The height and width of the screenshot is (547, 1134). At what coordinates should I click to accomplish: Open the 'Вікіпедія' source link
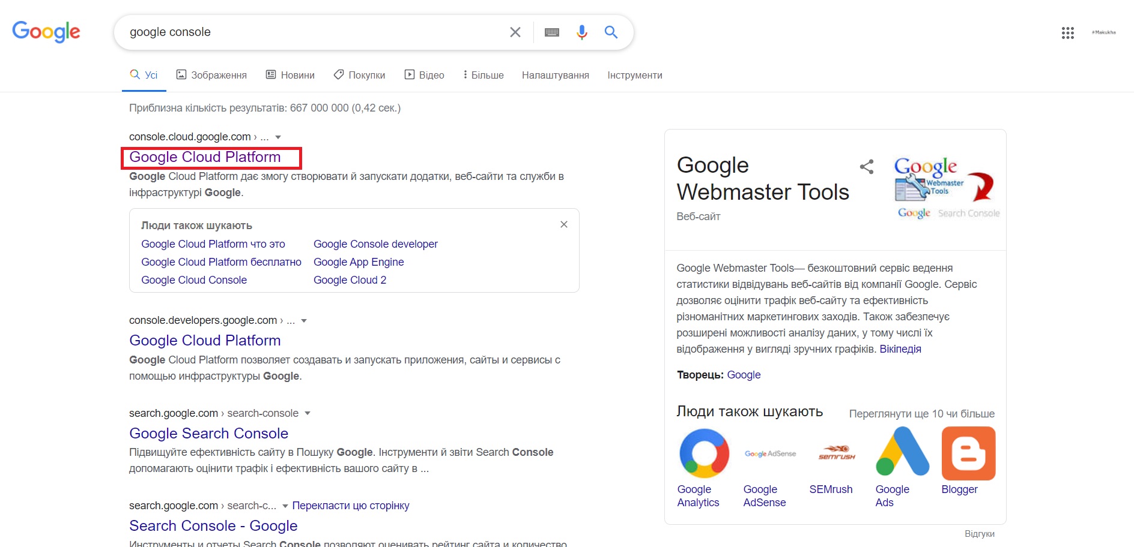tap(900, 349)
